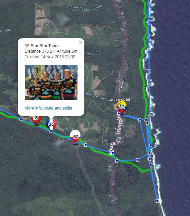The image size is (190, 216).
Task: Click checkpoint marker below team 35 pin
Action: click(51, 131)
